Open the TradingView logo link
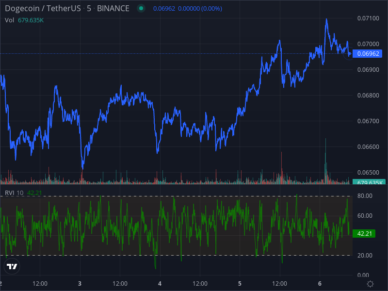 tap(12, 266)
